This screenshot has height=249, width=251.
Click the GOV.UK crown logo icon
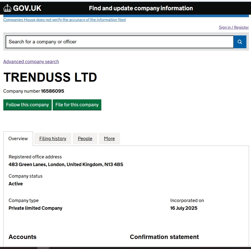(x=7, y=8)
